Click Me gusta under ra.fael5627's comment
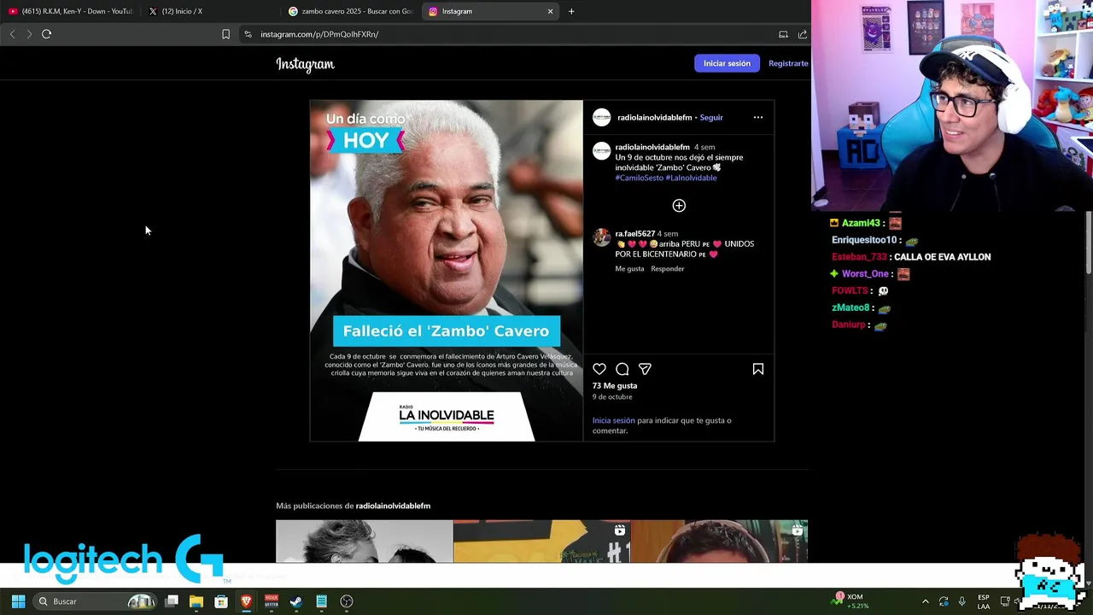Screen dimensions: 1093x615 tap(630, 269)
